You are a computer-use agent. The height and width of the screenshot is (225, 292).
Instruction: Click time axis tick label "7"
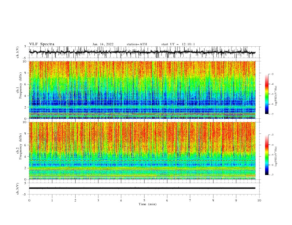[190, 200]
